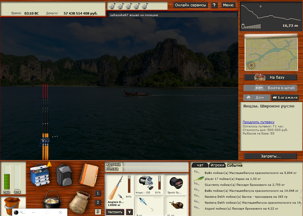303x216 pixels.
Task: Click the еда hunger level bar
Action: point(7,177)
